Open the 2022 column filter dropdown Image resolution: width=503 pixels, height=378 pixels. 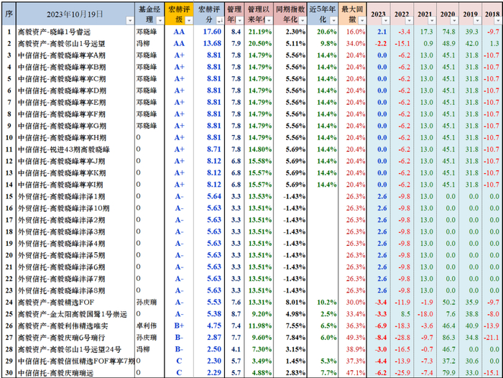(x=409, y=21)
